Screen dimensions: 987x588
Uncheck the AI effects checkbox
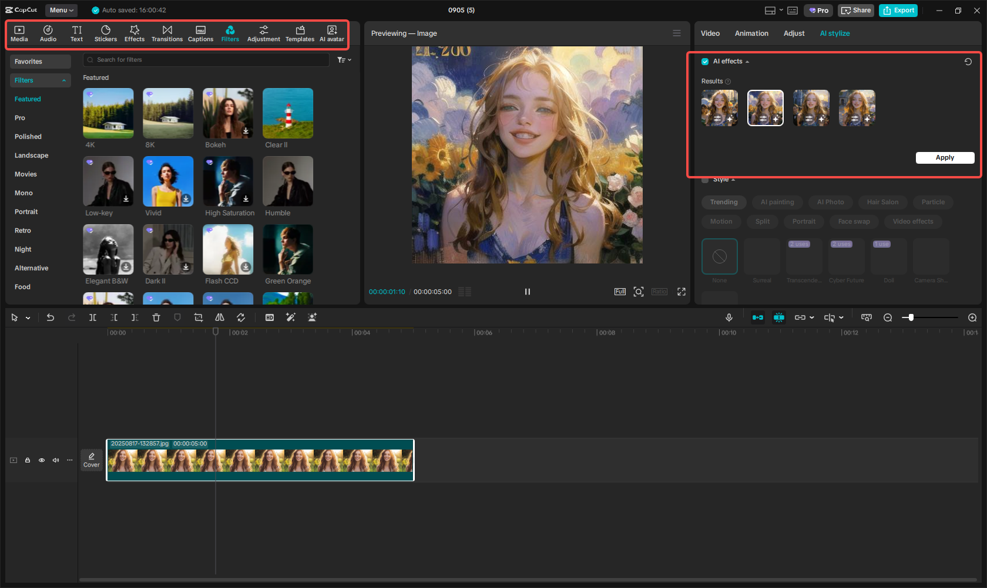[705, 62]
